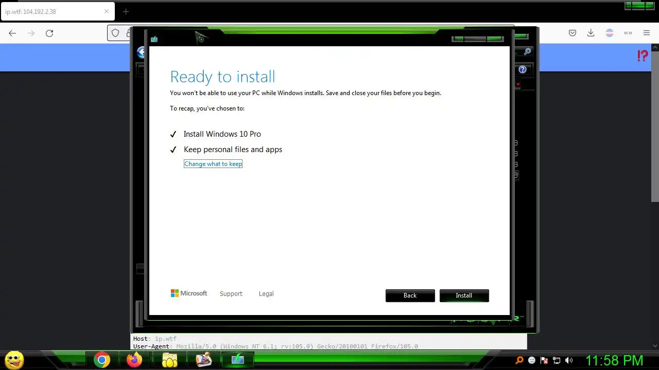659x370 pixels.
Task: Click the 11:58 PM clock
Action: 614,360
